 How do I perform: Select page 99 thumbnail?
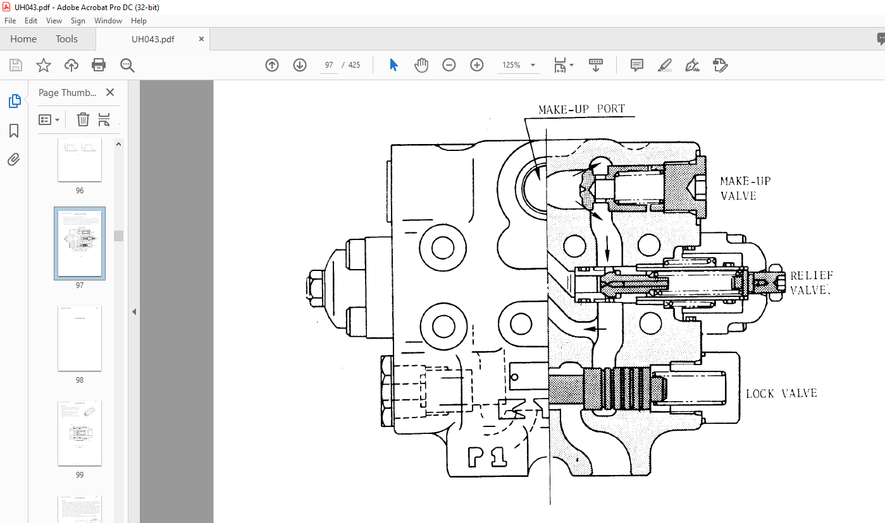coord(80,433)
